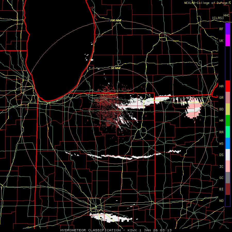
Task: Select the white DS legend swatch
Action: (228, 155)
